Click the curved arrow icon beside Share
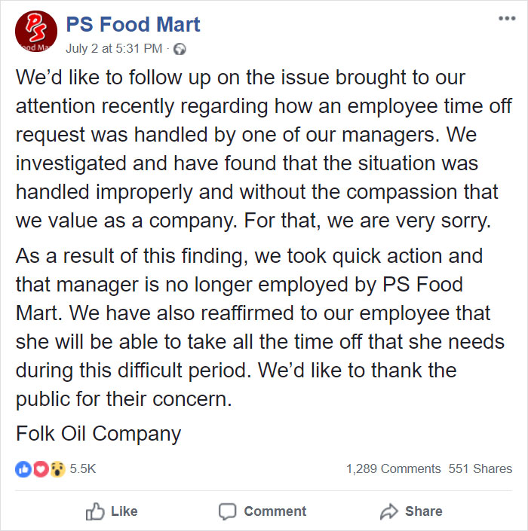 coord(388,511)
